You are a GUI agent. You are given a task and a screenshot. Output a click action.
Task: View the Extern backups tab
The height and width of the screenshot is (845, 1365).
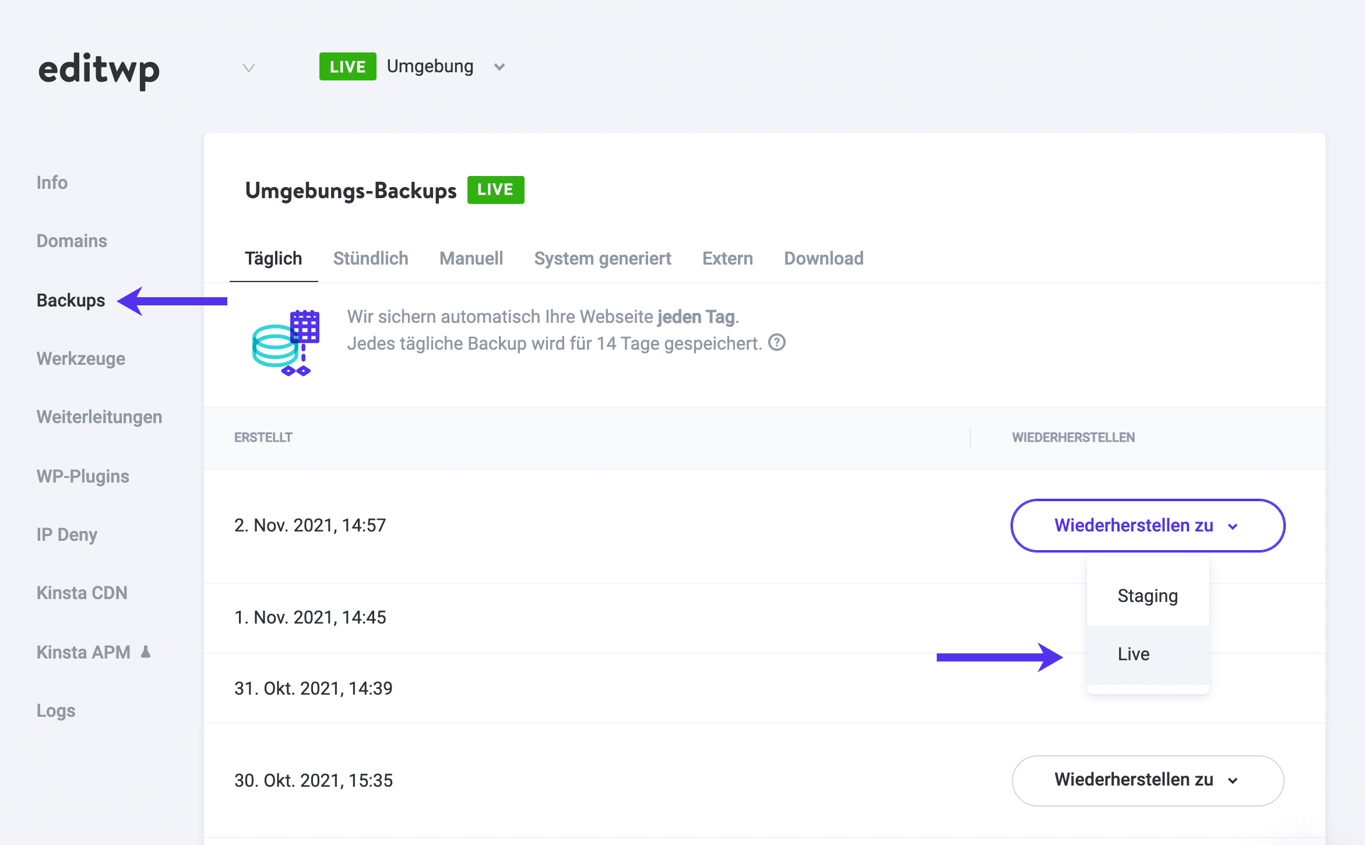point(727,258)
